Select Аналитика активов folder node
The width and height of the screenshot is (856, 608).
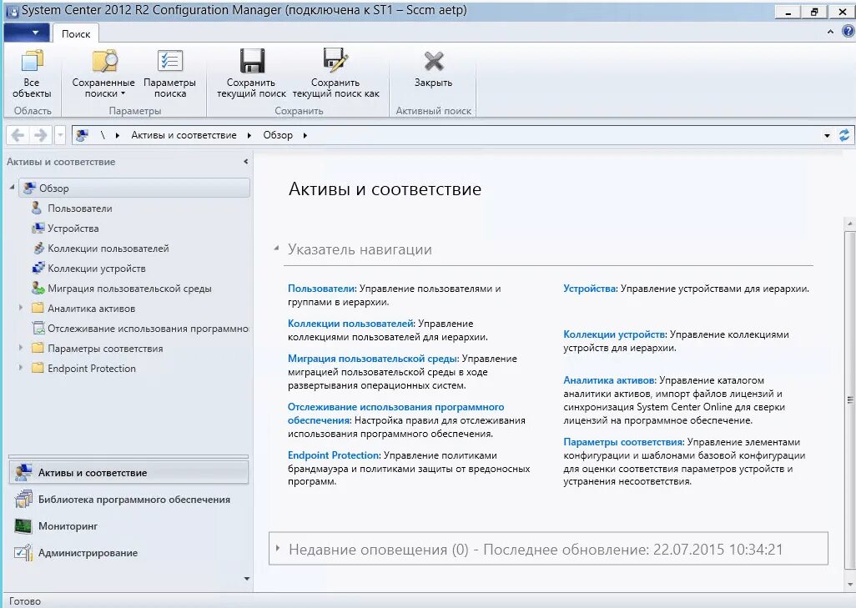(91, 309)
